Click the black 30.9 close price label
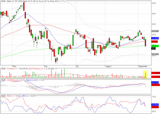Viewport: 160px width, 114px height. (x=154, y=48)
